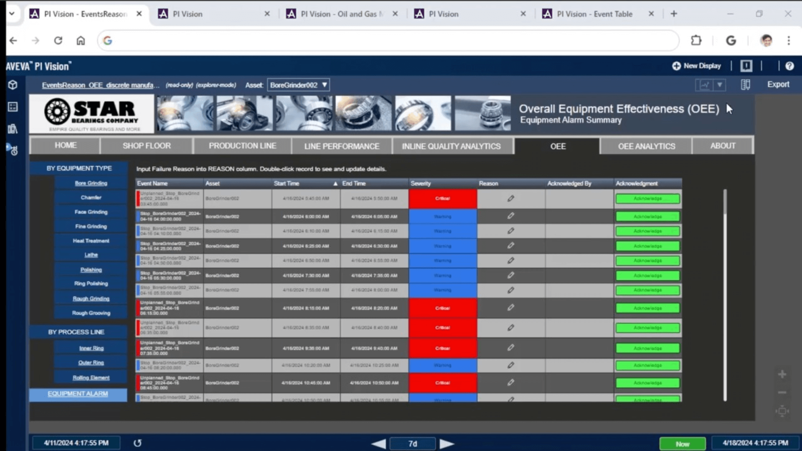The height and width of the screenshot is (451, 802).
Task: Open the trend display type dropdown arrow
Action: pyautogui.click(x=720, y=85)
